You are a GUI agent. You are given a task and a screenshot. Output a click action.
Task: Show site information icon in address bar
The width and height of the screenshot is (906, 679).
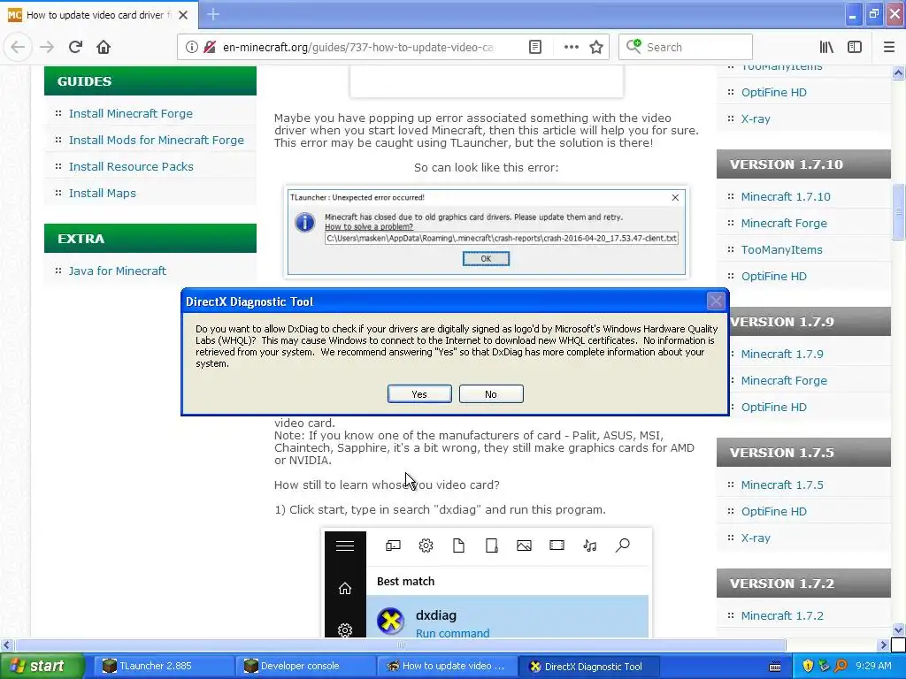tap(191, 47)
